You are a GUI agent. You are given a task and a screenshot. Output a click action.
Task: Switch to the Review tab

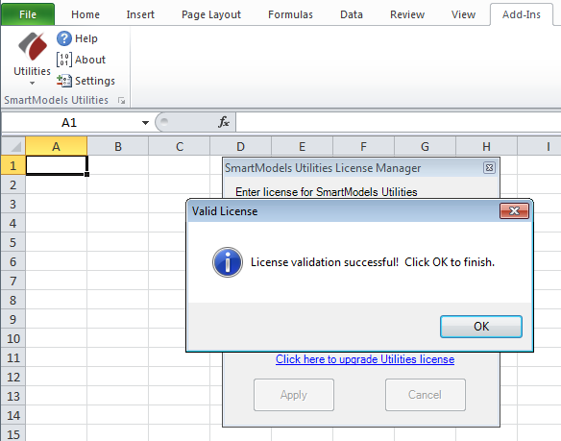coord(407,14)
